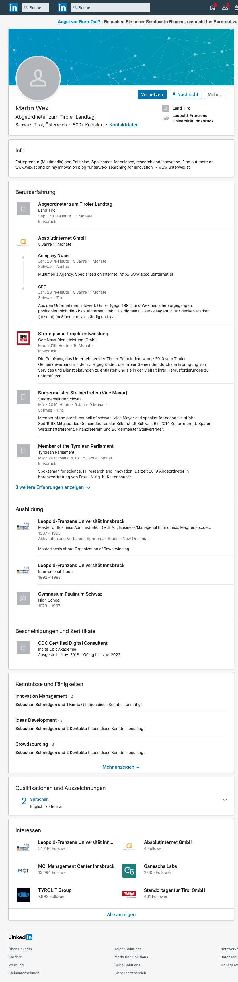This screenshot has height=982, width=238.
Task: Open the GemNova logo in experience
Action: tap(23, 338)
